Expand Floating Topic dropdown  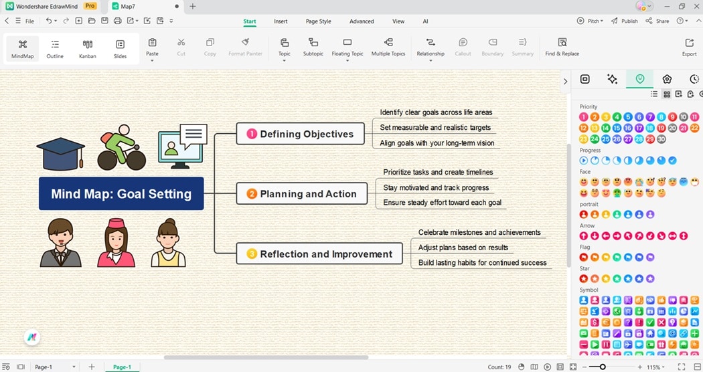tap(347, 60)
